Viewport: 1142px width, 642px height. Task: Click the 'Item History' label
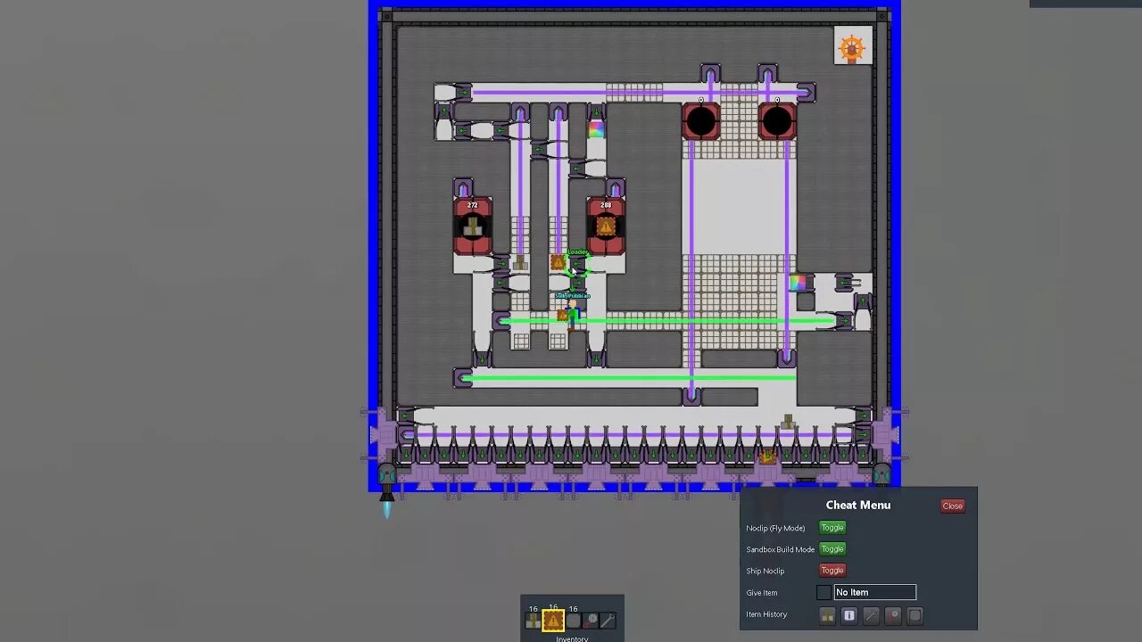pyautogui.click(x=766, y=614)
